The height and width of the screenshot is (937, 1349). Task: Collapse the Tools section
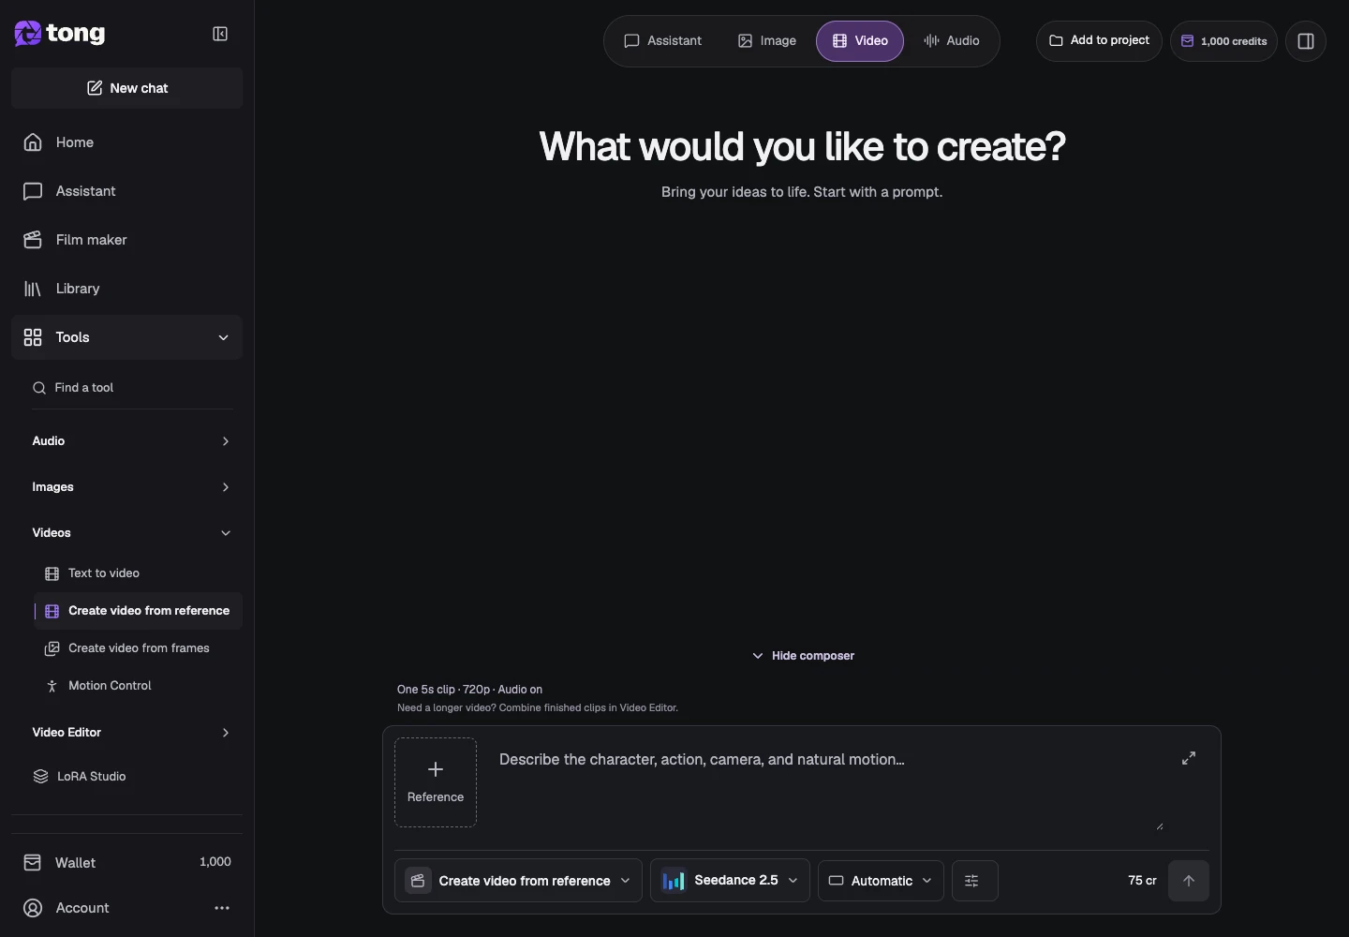(x=126, y=337)
